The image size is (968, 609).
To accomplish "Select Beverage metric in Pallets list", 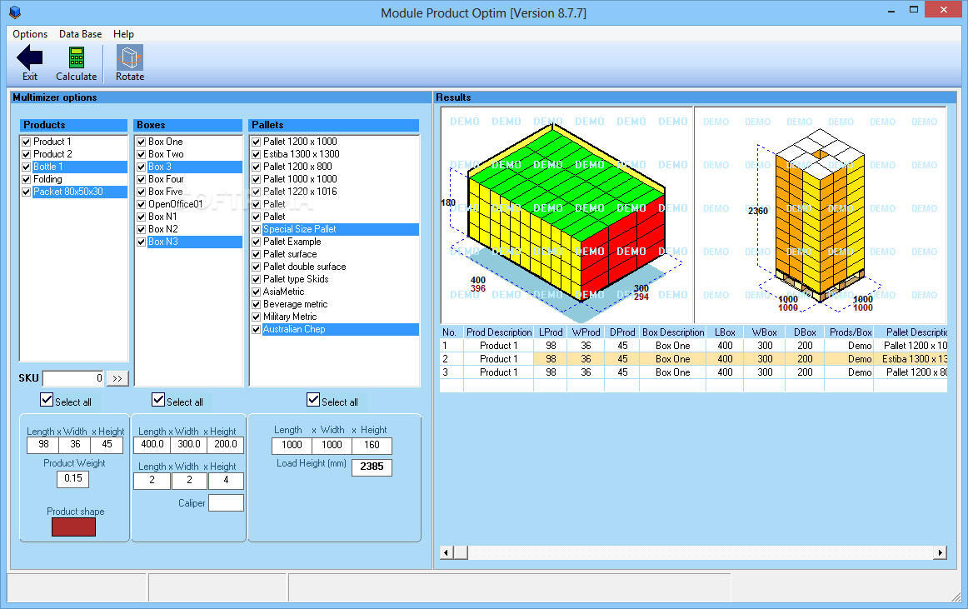I will [x=295, y=304].
